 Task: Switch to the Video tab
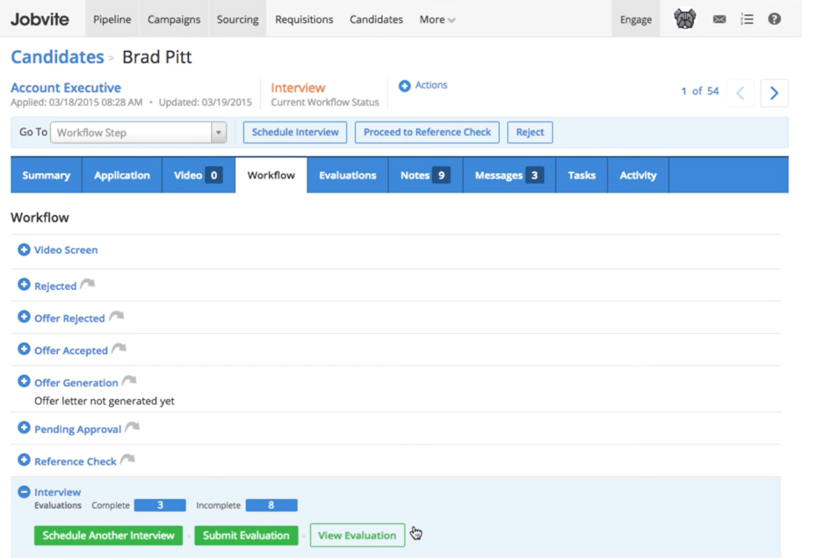(198, 175)
